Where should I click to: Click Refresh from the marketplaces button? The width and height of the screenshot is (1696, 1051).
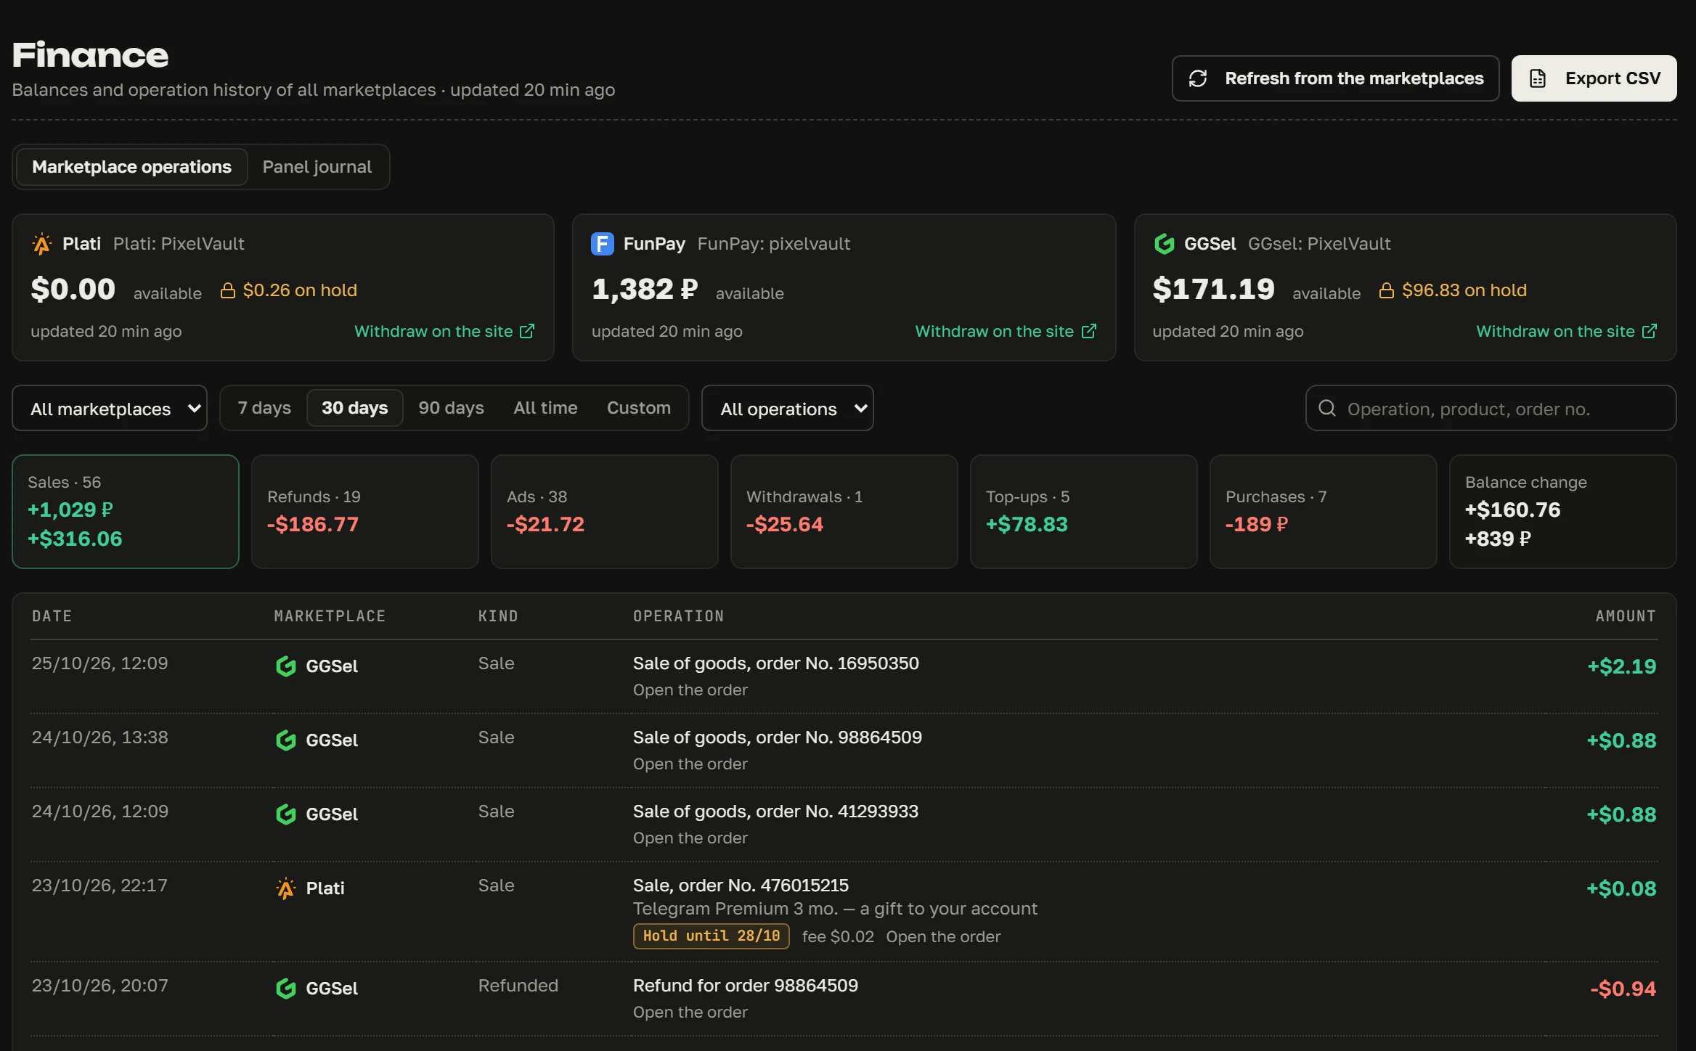[x=1336, y=78]
